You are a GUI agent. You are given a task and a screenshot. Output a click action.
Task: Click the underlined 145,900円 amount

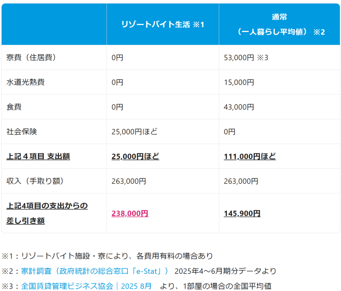[x=242, y=214]
